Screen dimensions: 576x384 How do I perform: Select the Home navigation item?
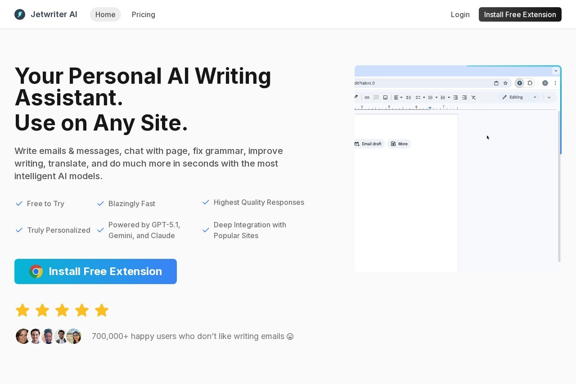pyautogui.click(x=105, y=14)
